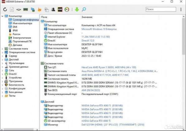Screen dimensions: 186x131
Task: Select База данных in the tree
Action: [16, 92]
